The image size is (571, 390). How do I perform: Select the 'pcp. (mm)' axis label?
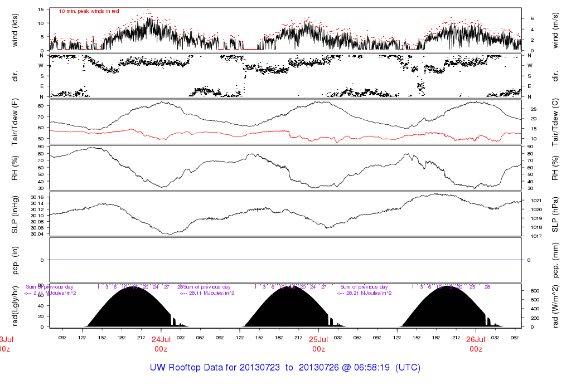pyautogui.click(x=555, y=260)
